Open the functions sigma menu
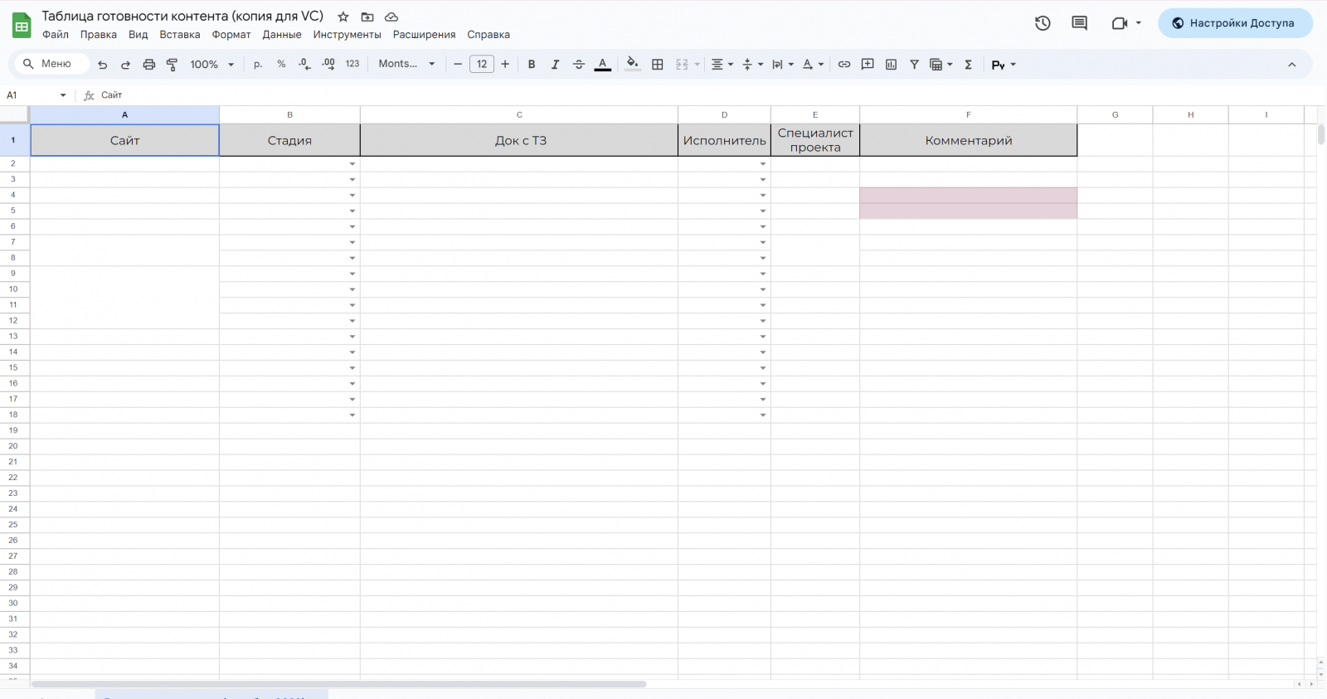 pos(968,65)
